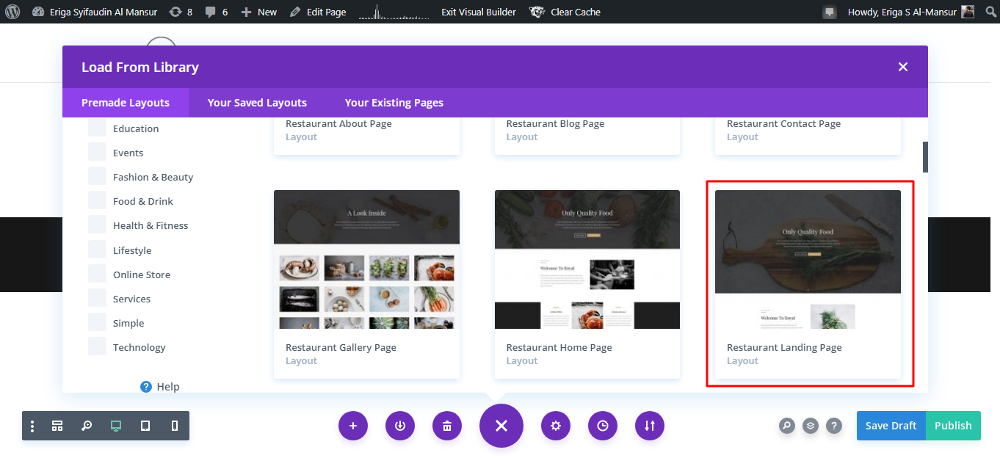Check the Food & Drink category filter
Viewport: 1000px width, 458px height.
(97, 200)
